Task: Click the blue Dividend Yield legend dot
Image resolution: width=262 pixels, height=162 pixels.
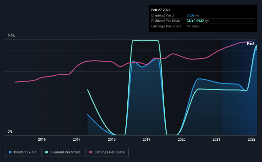Action: tap(10, 152)
